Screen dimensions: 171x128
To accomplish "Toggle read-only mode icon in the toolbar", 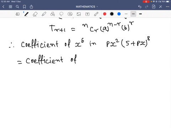I will coord(17,14).
